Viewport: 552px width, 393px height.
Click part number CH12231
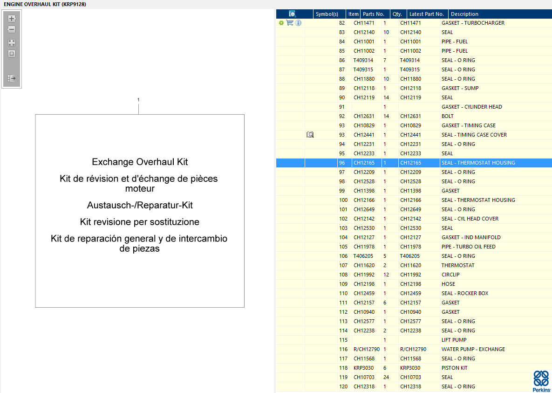364,144
